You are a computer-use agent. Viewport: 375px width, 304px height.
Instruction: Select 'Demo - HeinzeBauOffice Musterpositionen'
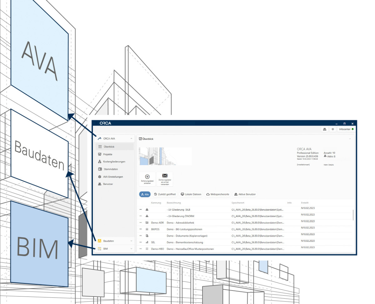point(190,249)
